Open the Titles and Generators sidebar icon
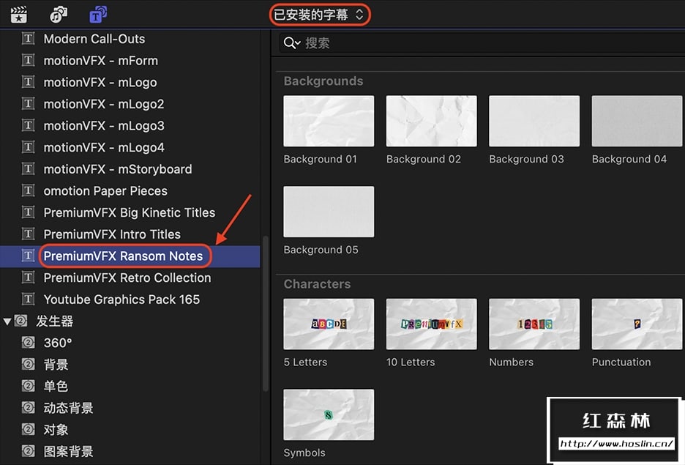Image resolution: width=685 pixels, height=465 pixels. pos(98,15)
